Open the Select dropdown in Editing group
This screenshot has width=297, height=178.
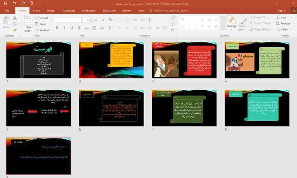click(283, 29)
